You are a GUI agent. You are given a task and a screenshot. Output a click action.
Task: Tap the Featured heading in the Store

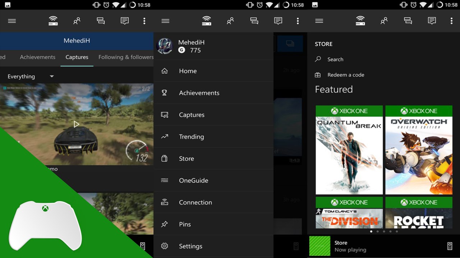pos(334,89)
